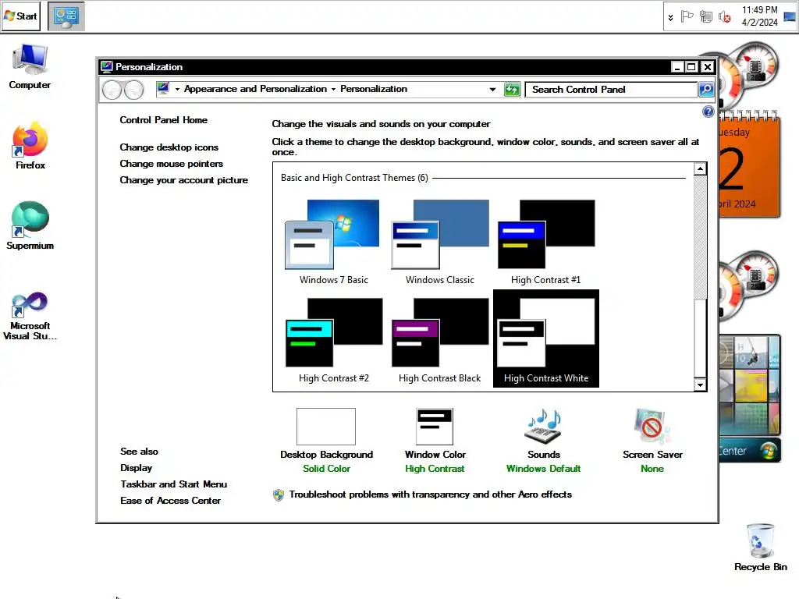Click the Show desktop tray icon
This screenshot has width=799, height=599.
pos(790,17)
